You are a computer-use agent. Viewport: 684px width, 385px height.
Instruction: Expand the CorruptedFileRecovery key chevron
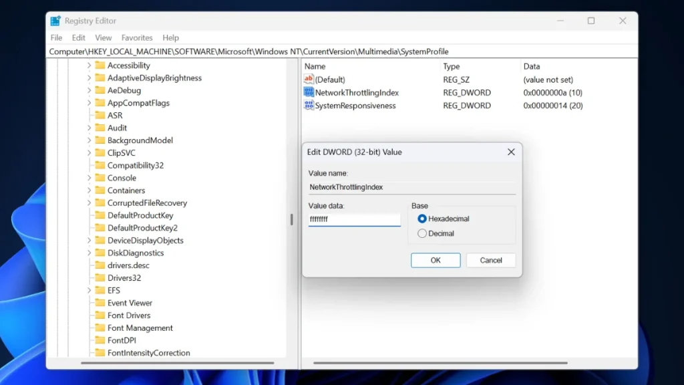(x=89, y=203)
